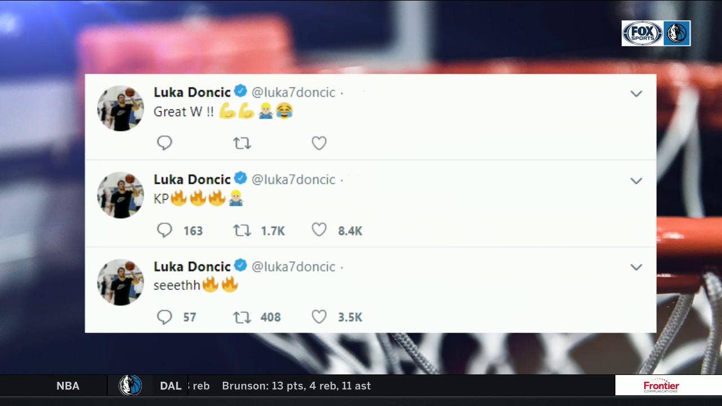Open options chevron on the seeethh tweet
Viewport: 722px width, 406px height.
(636, 267)
